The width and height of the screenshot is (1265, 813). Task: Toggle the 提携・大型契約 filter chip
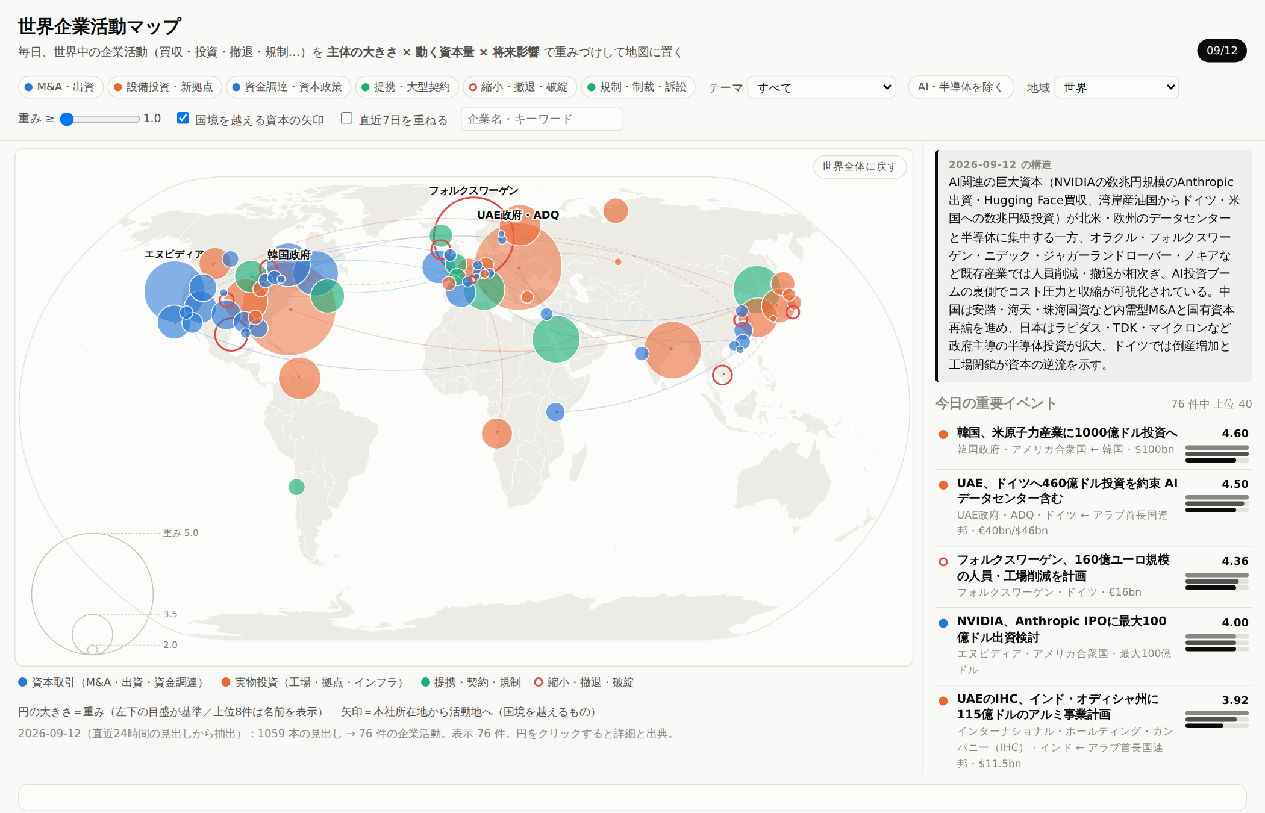pos(407,87)
